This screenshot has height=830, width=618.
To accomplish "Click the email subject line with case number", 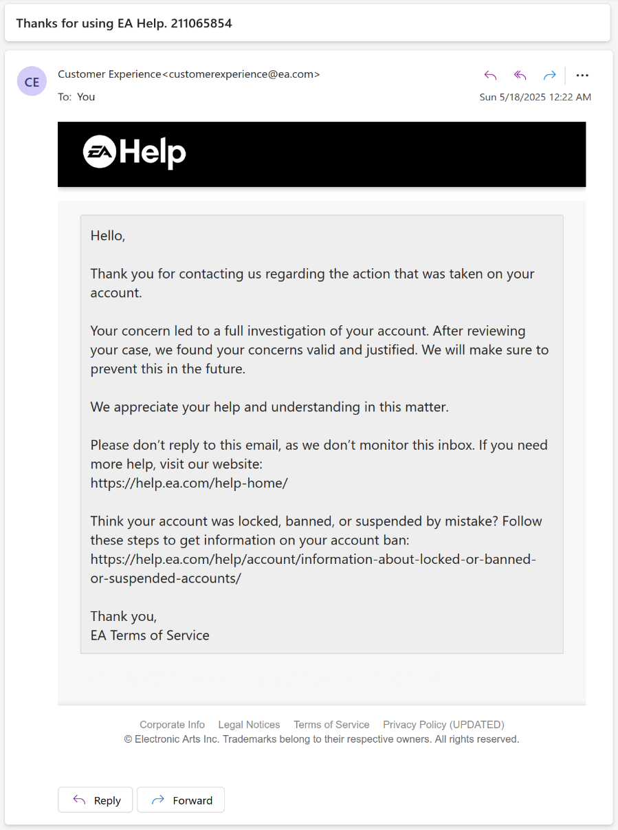I will 124,23.
